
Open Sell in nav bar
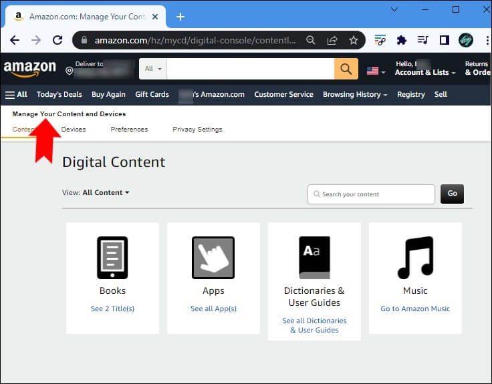[x=441, y=94]
